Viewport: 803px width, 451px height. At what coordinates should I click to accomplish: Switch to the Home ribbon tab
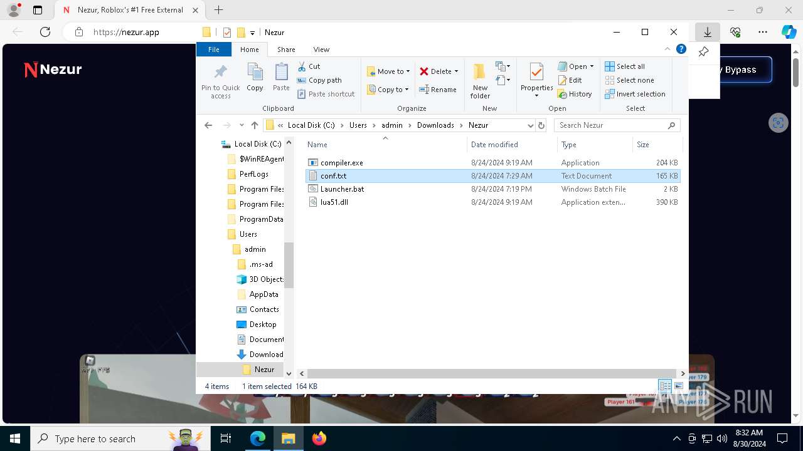click(x=249, y=49)
